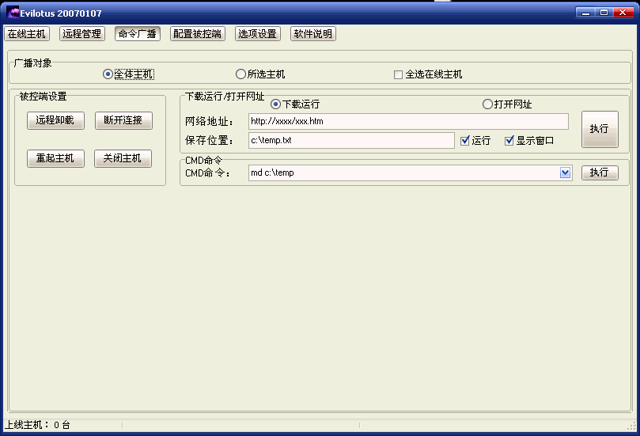640x436 pixels.
Task: Choose the 所选主机 radio option
Action: (x=241, y=74)
